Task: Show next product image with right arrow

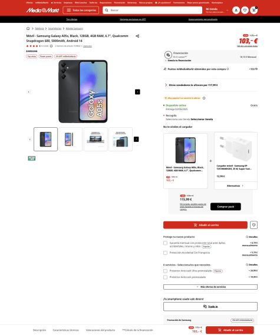Action: coord(137,92)
